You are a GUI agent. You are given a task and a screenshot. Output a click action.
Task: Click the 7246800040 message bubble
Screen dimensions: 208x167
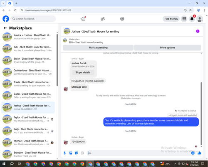point(78,142)
